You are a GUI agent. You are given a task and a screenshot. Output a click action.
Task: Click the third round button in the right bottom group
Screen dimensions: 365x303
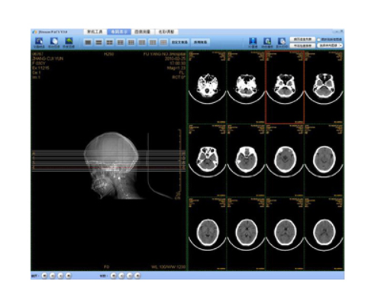click(130, 276)
